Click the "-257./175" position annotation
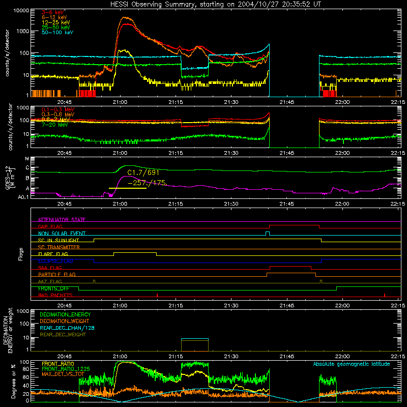 [147, 183]
